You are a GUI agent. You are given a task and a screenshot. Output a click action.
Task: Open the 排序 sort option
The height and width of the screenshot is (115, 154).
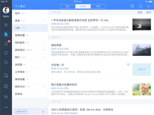pyautogui.click(x=148, y=12)
